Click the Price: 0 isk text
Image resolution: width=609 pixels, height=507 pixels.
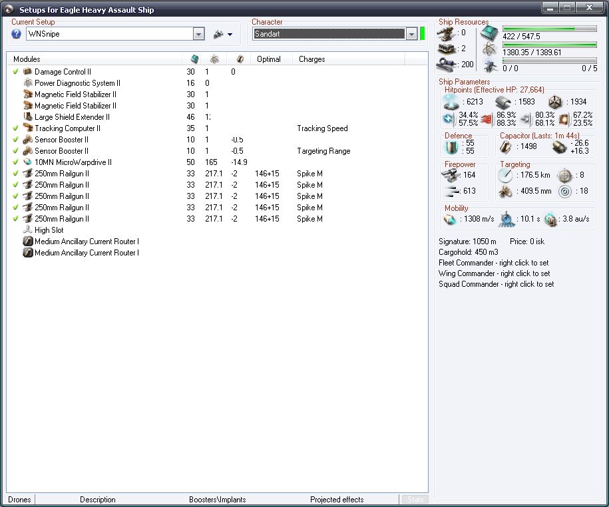(527, 242)
